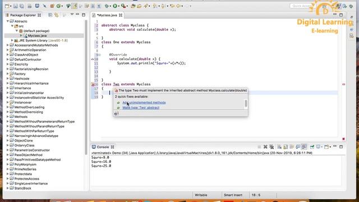Click Collapse All in Package Explorer

coord(50,15)
